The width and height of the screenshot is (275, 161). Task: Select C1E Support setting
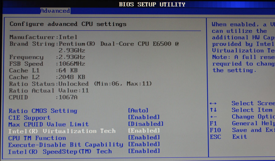point(29,118)
